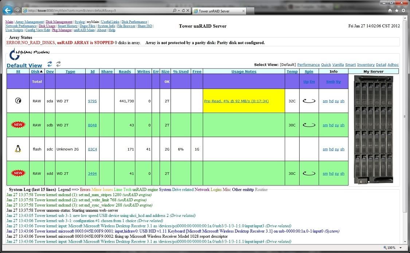Click the vertical page scrollbar
This screenshot has height=253, width=410.
coord(405,117)
